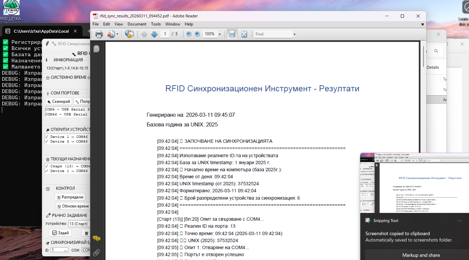Open the Comments panel speech bubbles icon
The height and width of the screenshot is (260, 469).
pyautogui.click(x=97, y=238)
